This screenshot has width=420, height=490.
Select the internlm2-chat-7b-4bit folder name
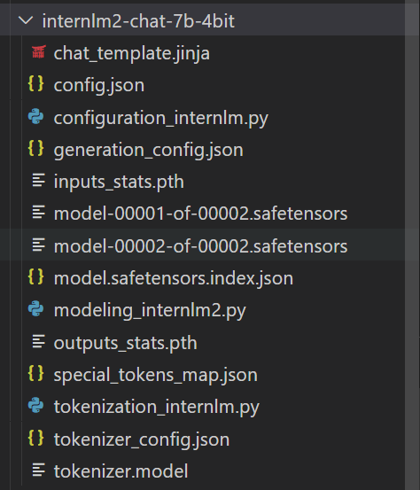click(x=138, y=21)
